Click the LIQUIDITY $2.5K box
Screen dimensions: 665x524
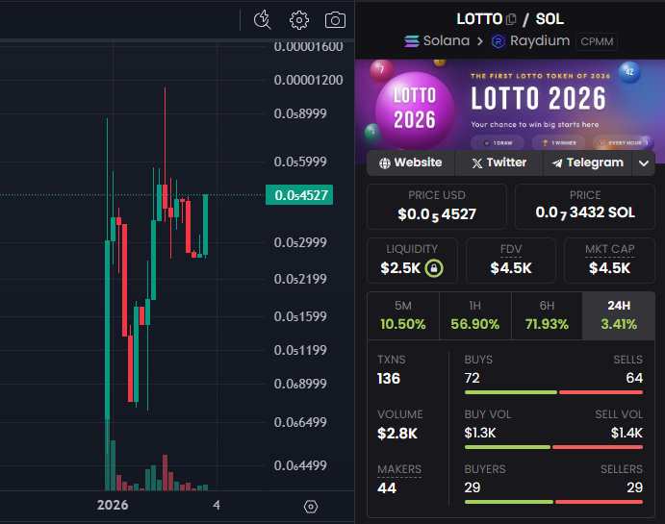[412, 261]
